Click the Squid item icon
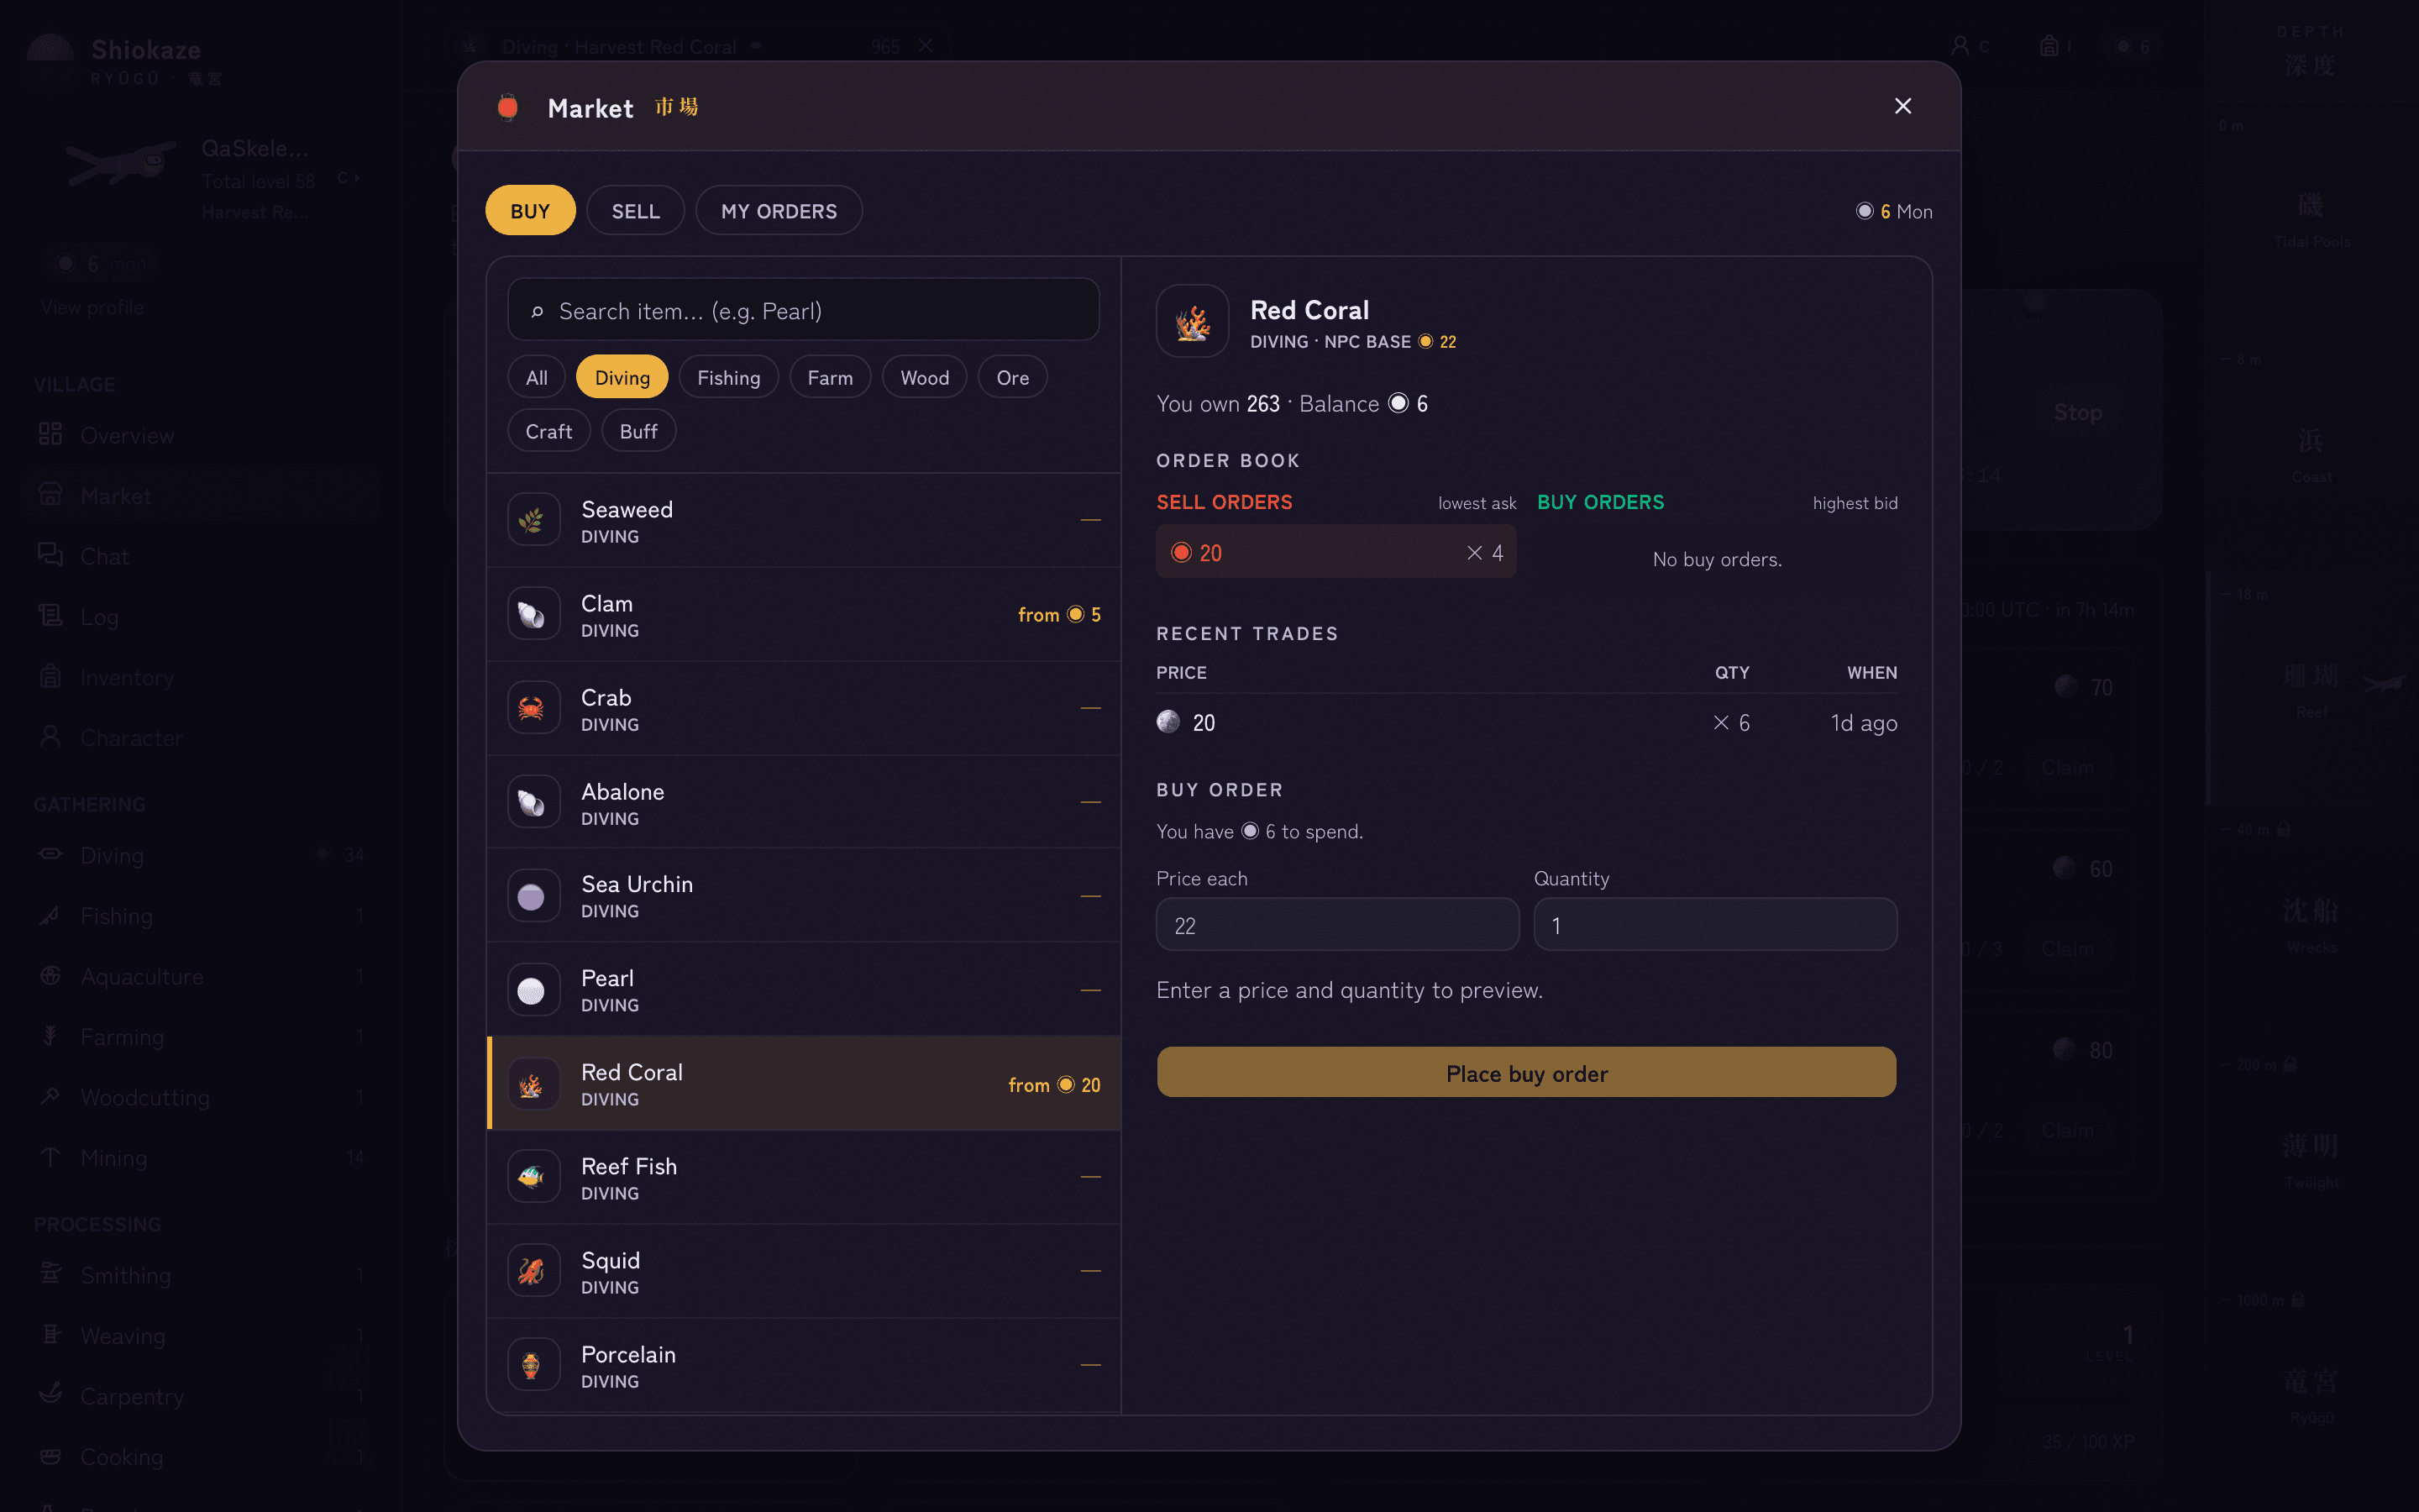This screenshot has height=1512, width=2419. (x=533, y=1271)
